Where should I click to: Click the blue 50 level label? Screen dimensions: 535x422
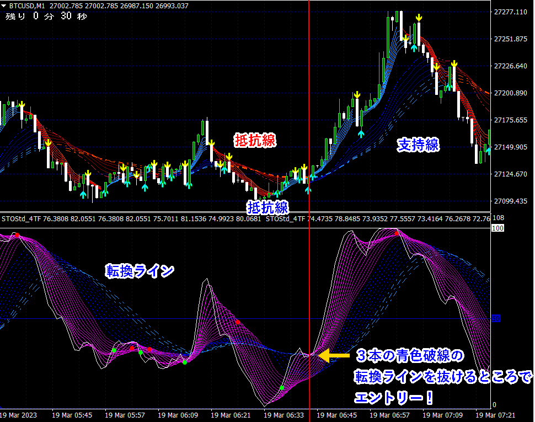click(496, 319)
